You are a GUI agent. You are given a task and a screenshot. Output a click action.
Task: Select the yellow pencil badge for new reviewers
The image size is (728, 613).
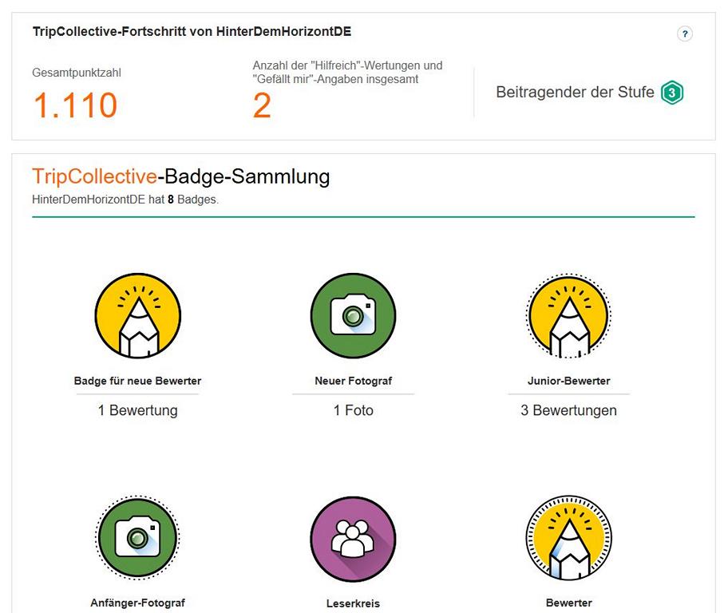[x=138, y=316]
